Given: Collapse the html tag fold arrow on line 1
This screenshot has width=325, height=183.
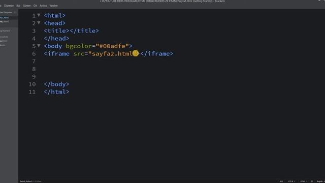Looking at the screenshot, I should 39,15.
